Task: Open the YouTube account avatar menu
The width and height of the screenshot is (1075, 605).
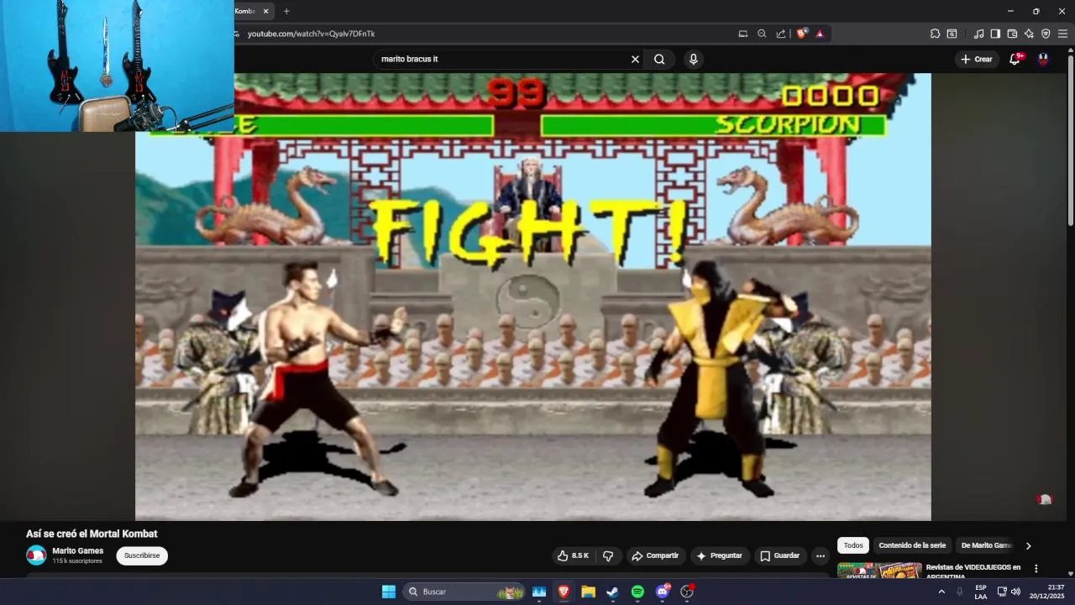Action: pyautogui.click(x=1043, y=59)
